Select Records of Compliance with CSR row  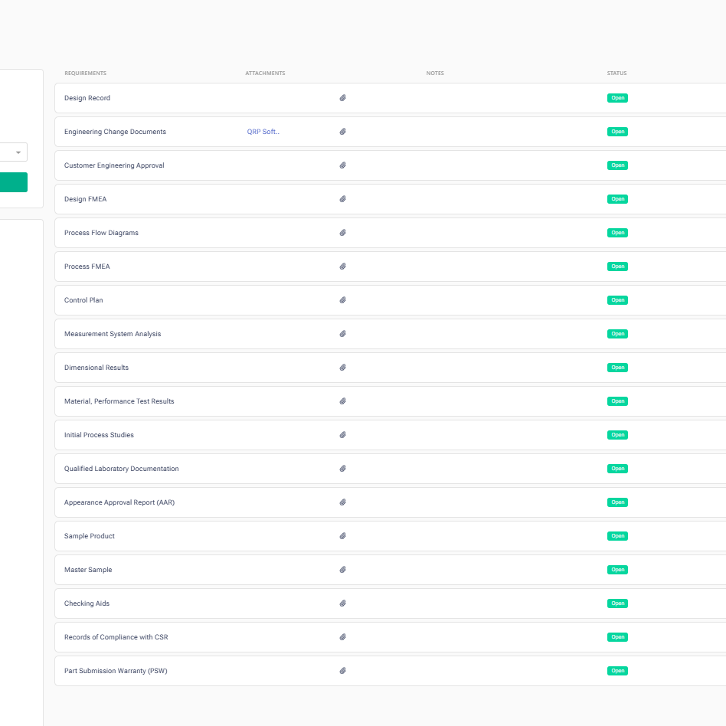click(x=116, y=637)
